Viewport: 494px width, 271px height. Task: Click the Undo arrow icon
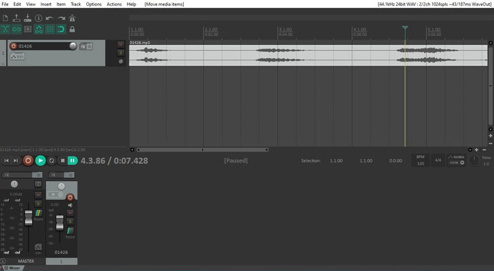(x=50, y=18)
